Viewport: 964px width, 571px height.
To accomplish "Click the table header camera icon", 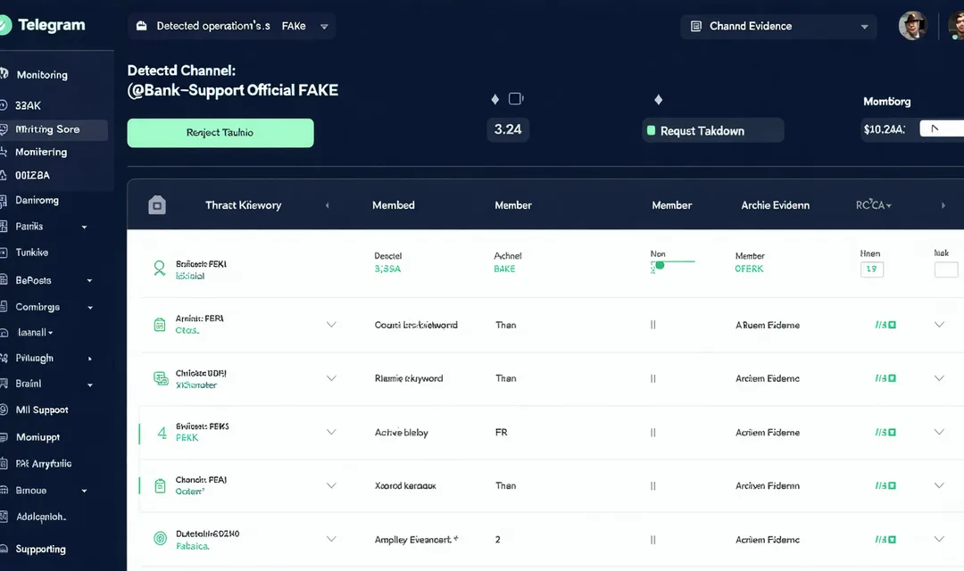I will pyautogui.click(x=157, y=204).
